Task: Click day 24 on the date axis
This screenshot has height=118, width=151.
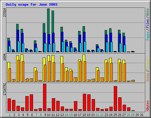Action: [x=111, y=115]
